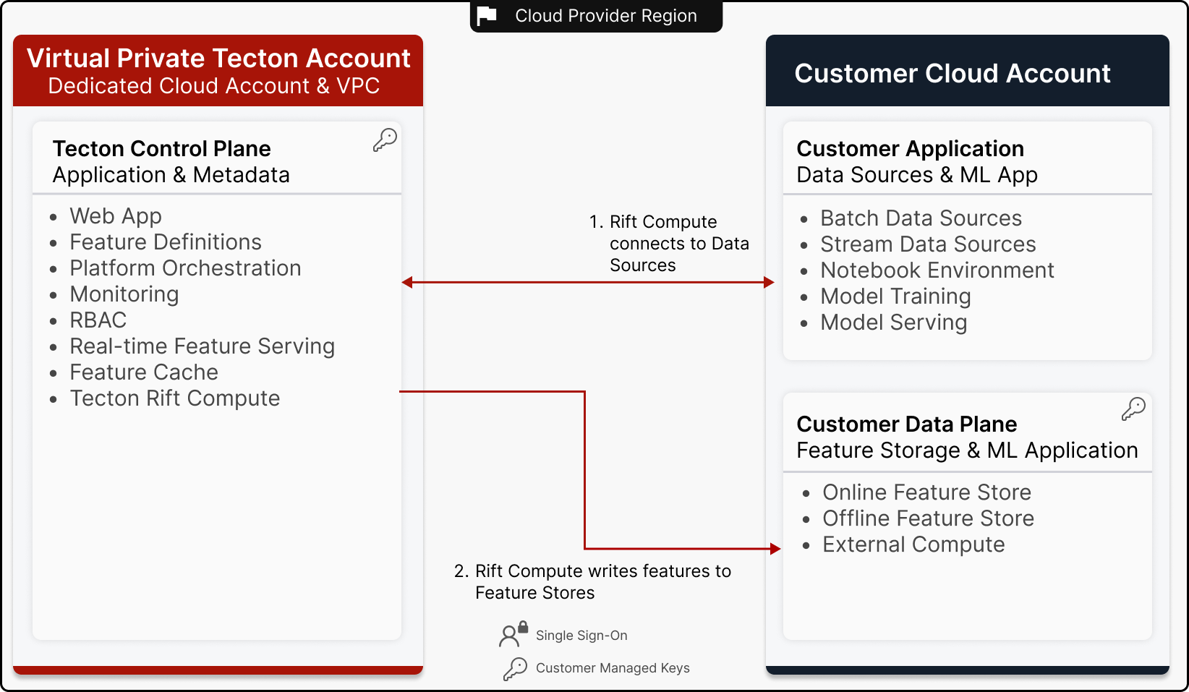The width and height of the screenshot is (1189, 692).
Task: Select the Cloud Provider Region label
Action: pyautogui.click(x=606, y=16)
